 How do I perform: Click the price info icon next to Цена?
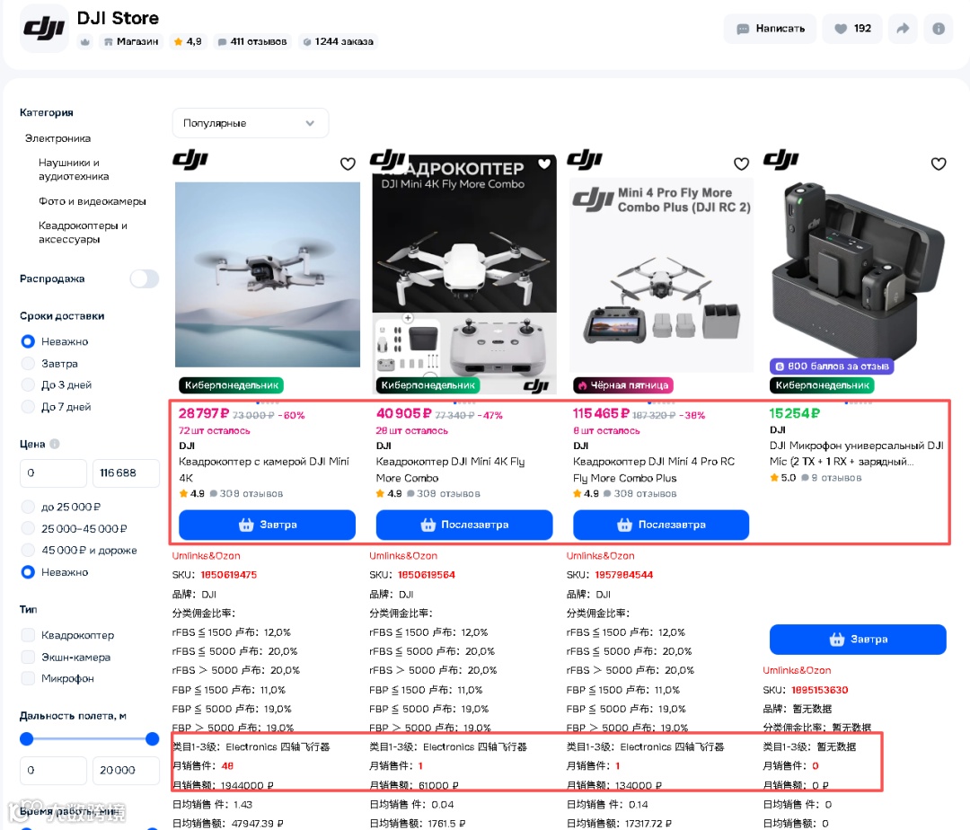[x=55, y=444]
